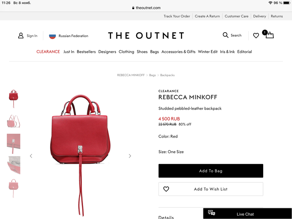The height and width of the screenshot is (219, 292).
Task: Open Live Chat speech bubble icon
Action: click(x=212, y=213)
